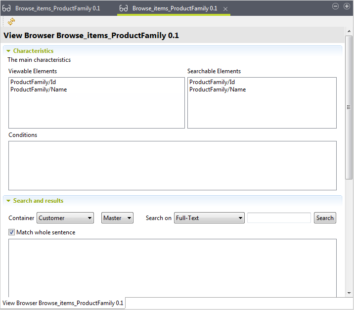The height and width of the screenshot is (310, 354).
Task: Close the active Browse_items_ProductFamily tab
Action: point(225,9)
